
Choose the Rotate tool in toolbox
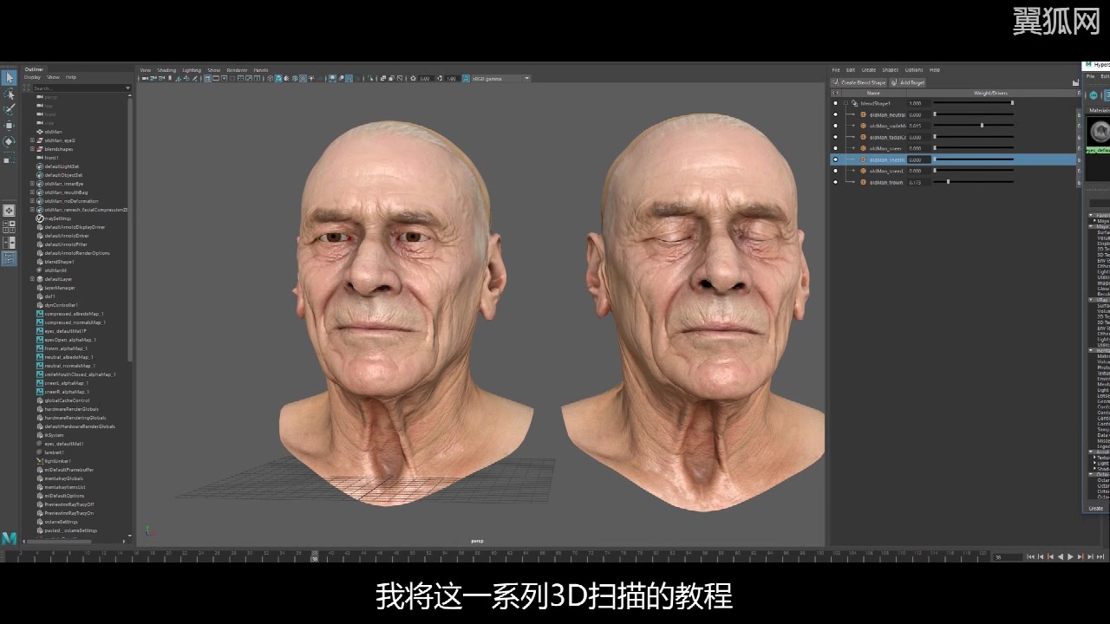click(x=9, y=141)
